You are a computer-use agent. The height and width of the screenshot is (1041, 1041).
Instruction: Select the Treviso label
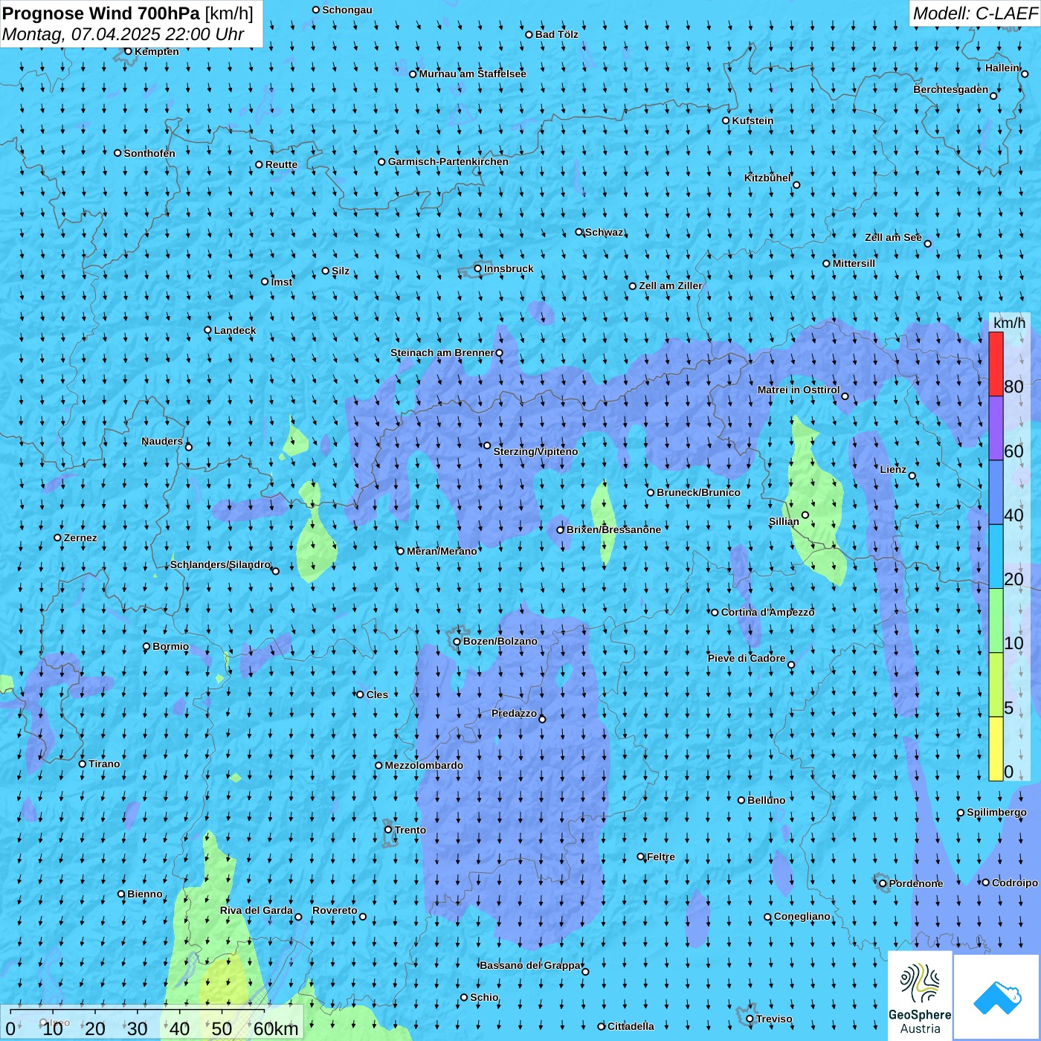coord(774,1019)
